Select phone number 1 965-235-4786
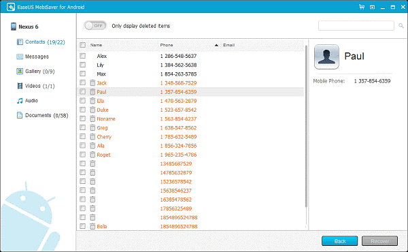Screen dimensions: 408x252 point(178,155)
